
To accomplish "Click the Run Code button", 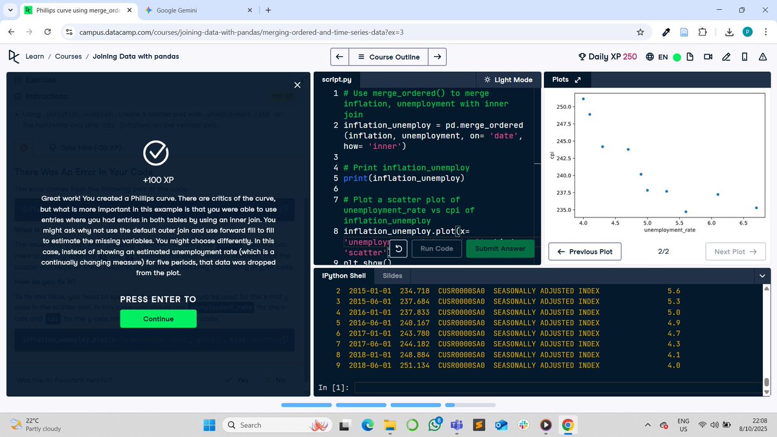I will pyautogui.click(x=436, y=248).
